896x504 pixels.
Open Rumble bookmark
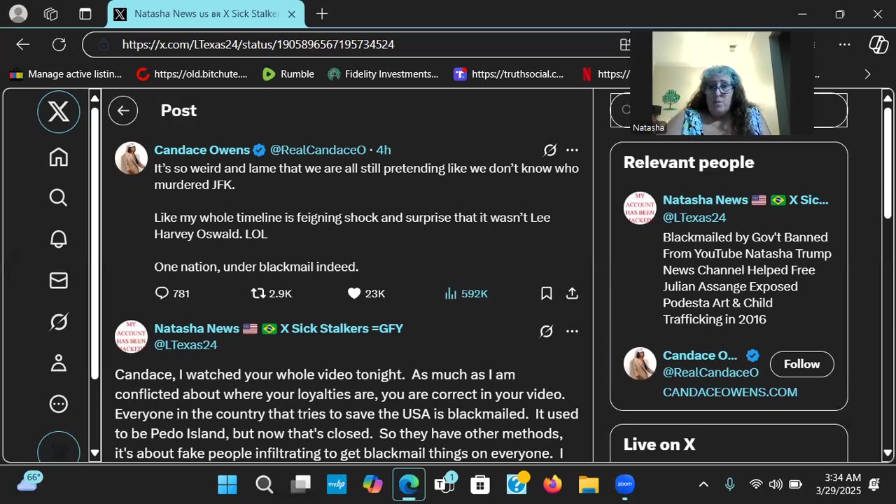click(288, 74)
